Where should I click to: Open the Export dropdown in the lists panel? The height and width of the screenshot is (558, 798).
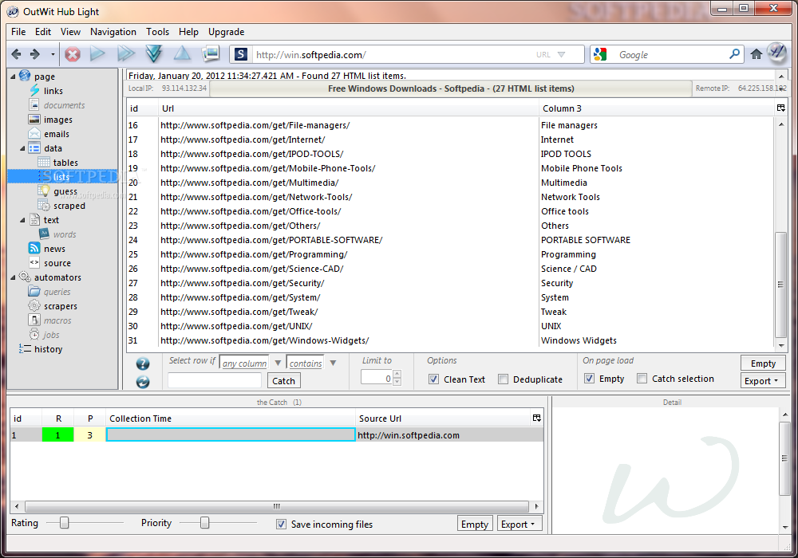click(763, 381)
